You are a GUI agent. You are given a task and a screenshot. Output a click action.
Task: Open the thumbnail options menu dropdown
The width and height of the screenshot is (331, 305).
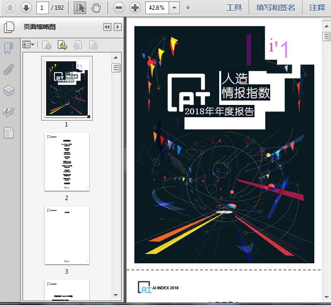coord(29,45)
